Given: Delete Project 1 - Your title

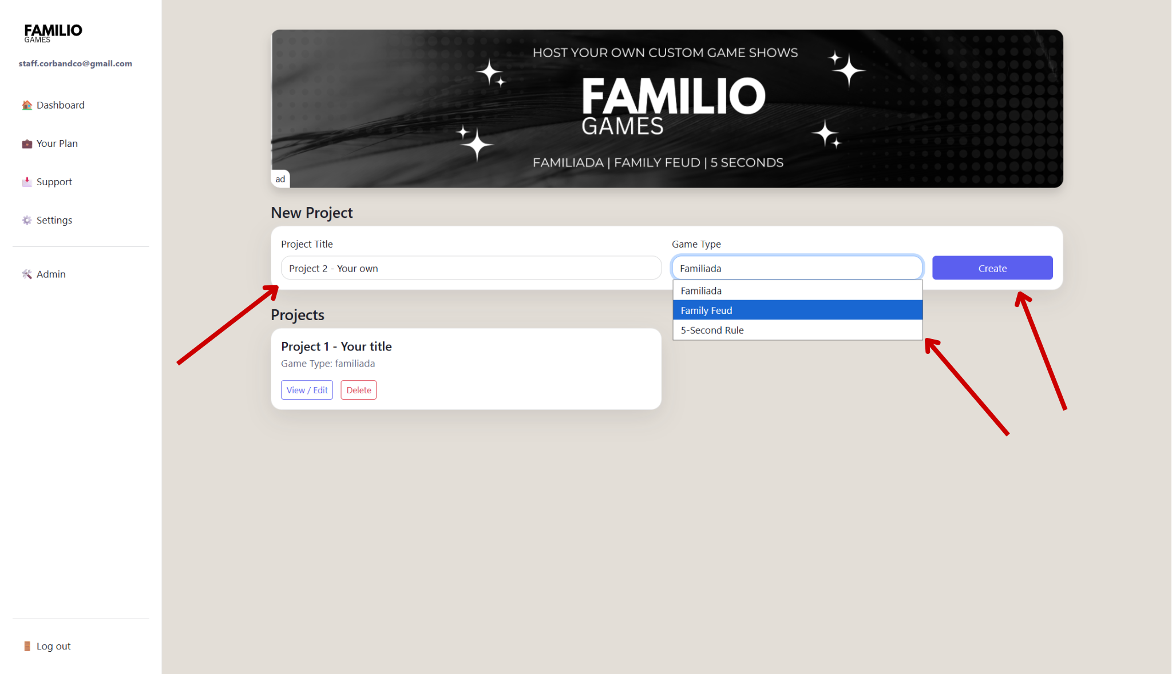Looking at the screenshot, I should pyautogui.click(x=358, y=389).
